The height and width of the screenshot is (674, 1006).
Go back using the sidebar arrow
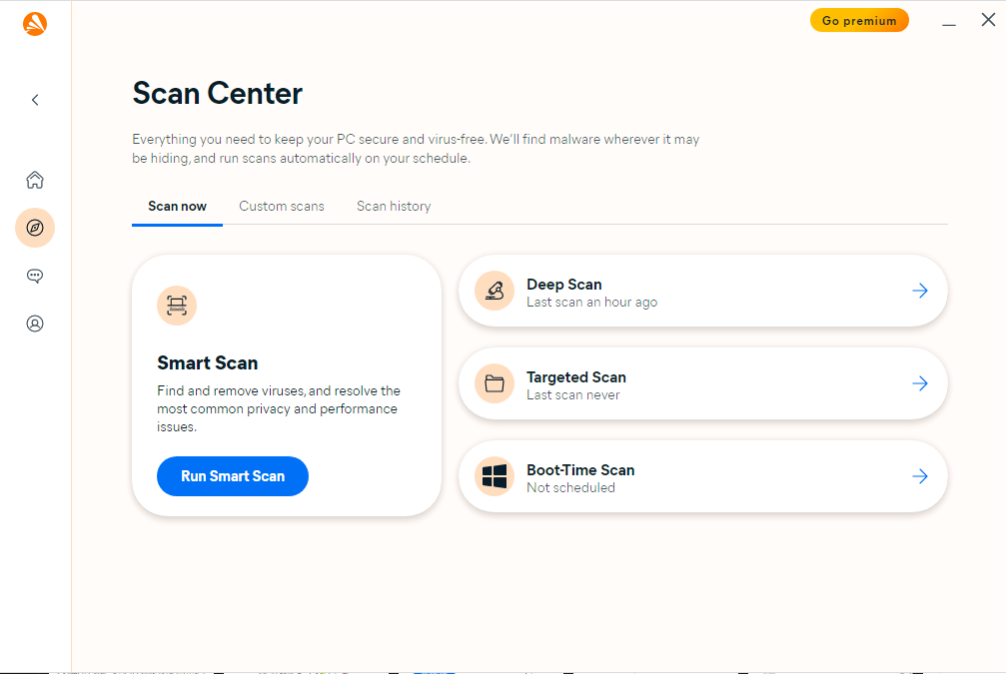click(35, 100)
